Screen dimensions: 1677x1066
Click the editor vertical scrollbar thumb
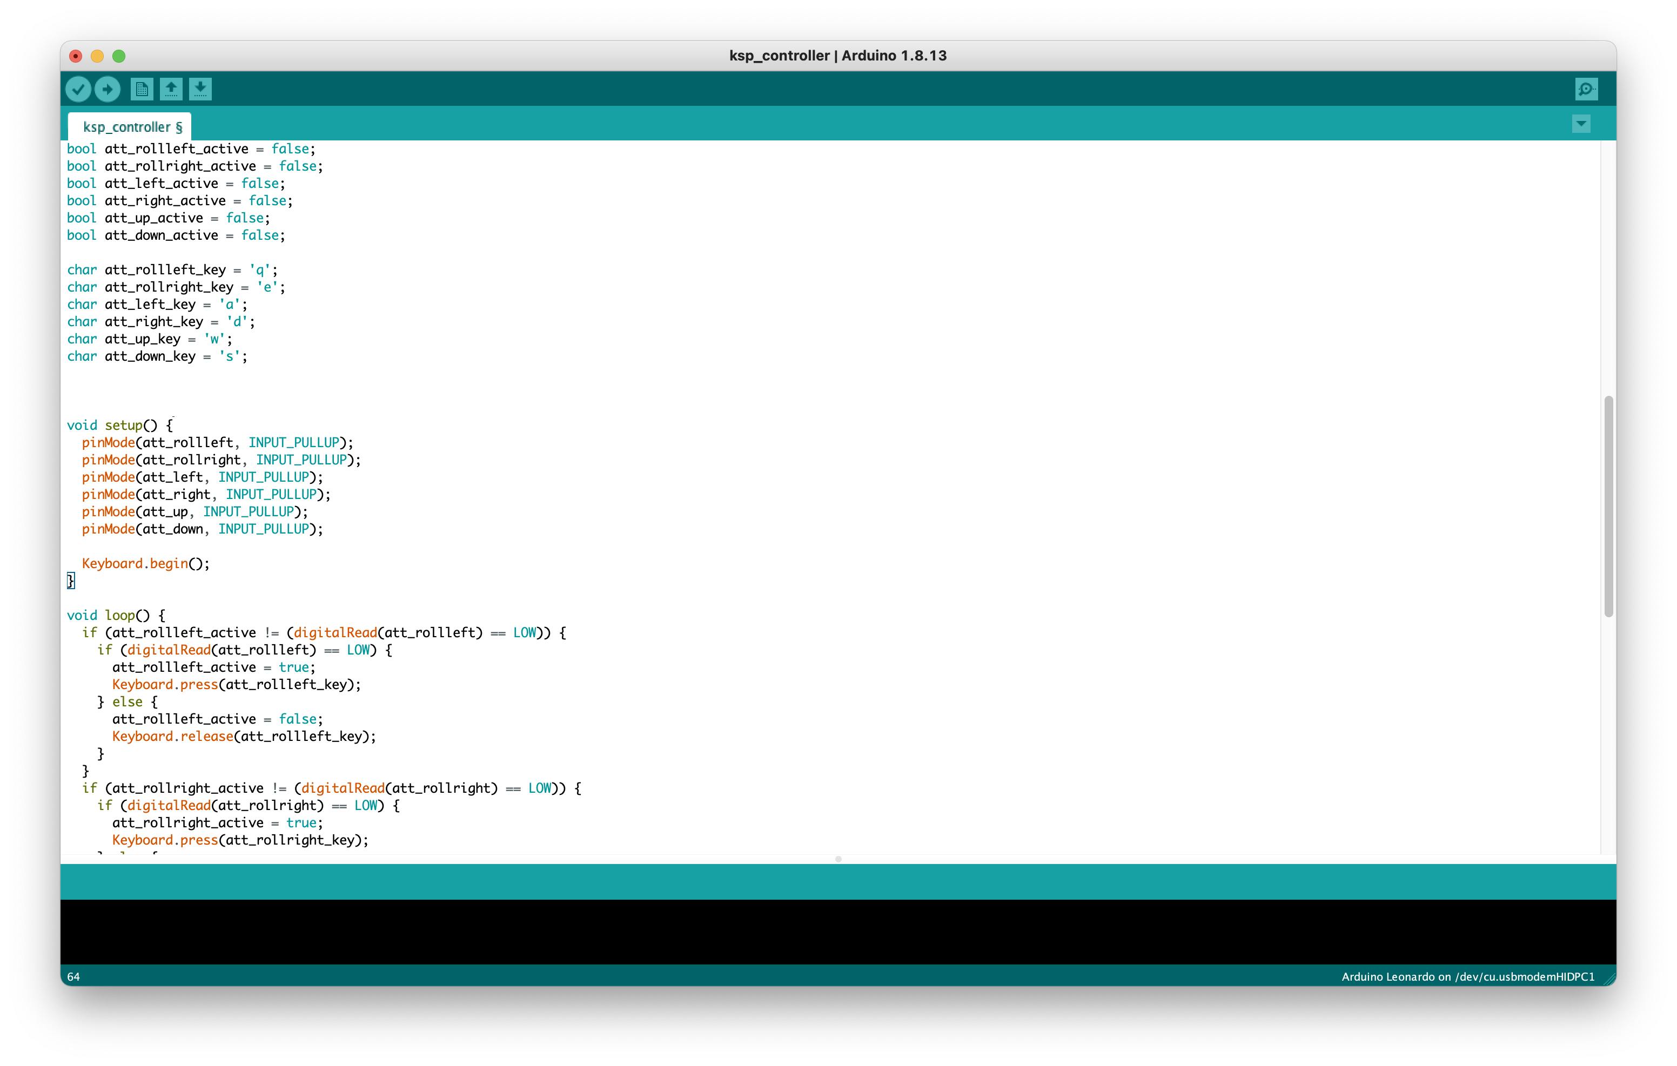pyautogui.click(x=1608, y=506)
